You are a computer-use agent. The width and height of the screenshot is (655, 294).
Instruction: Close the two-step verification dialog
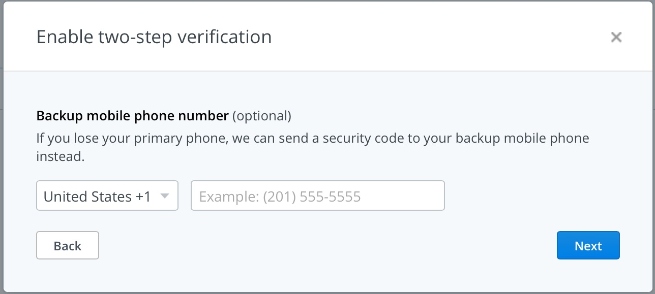click(x=616, y=37)
